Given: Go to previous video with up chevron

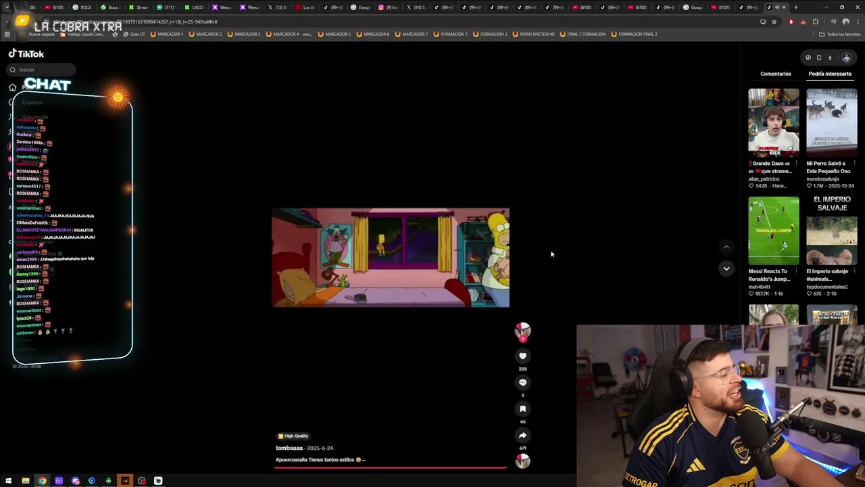Looking at the screenshot, I should pos(726,247).
